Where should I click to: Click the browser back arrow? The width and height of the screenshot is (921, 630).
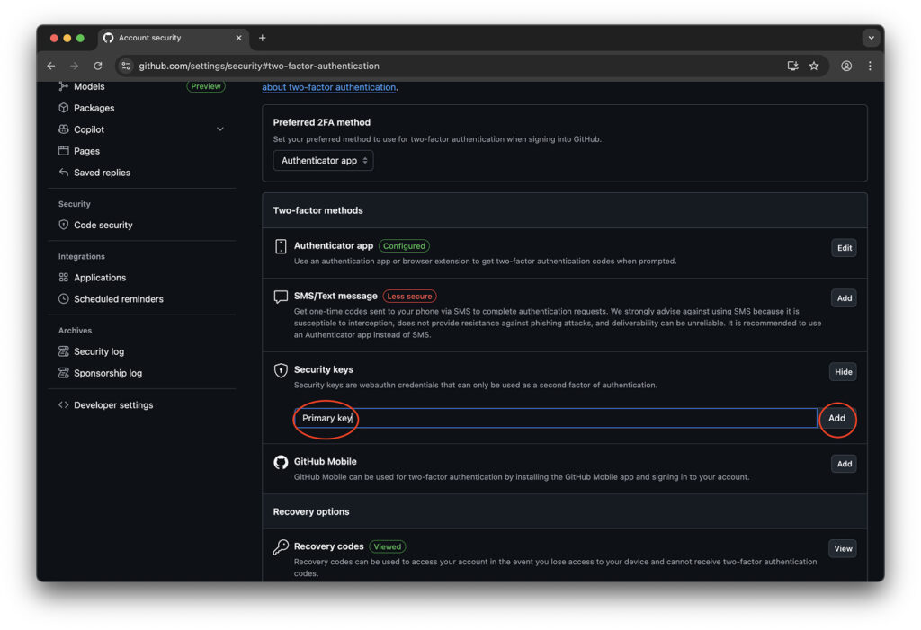pyautogui.click(x=51, y=66)
